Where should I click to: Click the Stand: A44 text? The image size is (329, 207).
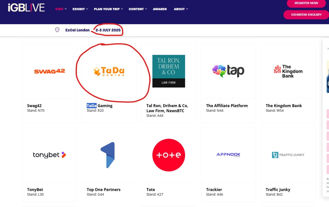pos(155,116)
